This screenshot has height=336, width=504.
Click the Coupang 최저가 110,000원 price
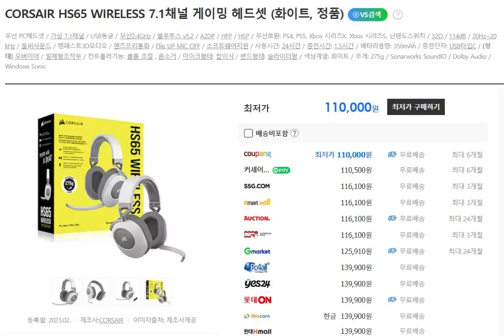click(343, 155)
